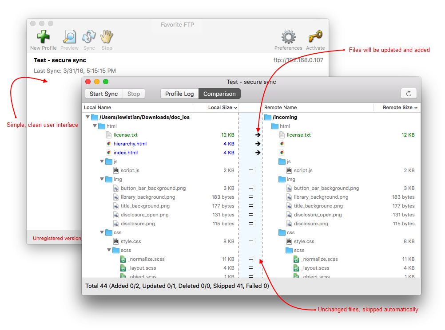The width and height of the screenshot is (445, 330).
Task: Click local hierarchy.html file icon
Action: [109, 144]
